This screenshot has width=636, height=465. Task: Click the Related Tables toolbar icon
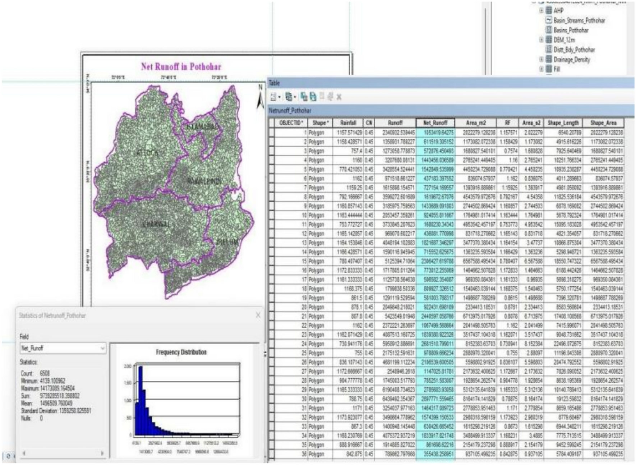(289, 97)
